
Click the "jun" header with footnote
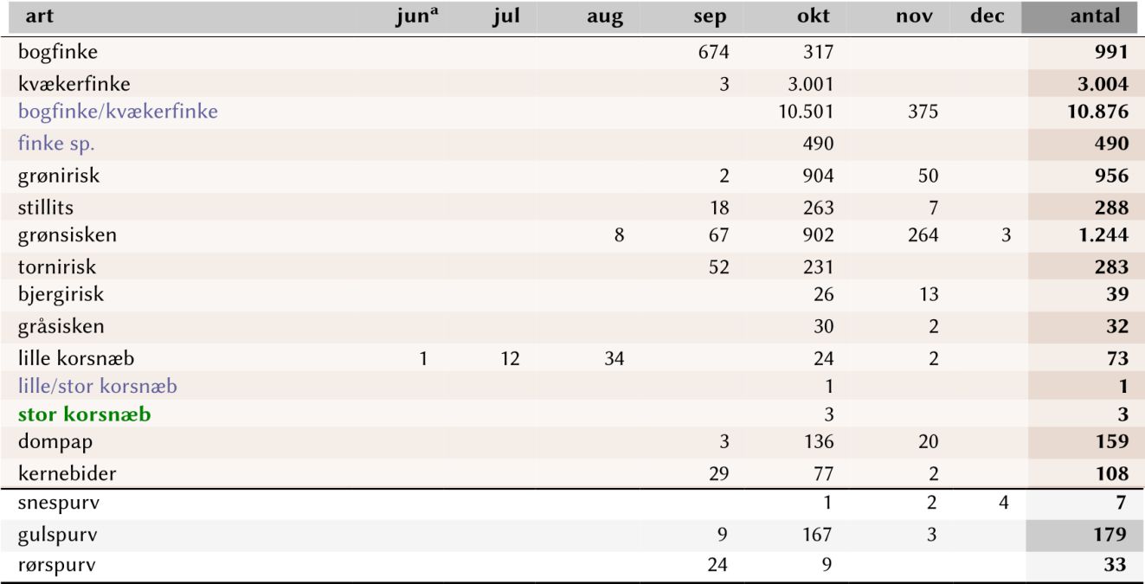tap(414, 16)
